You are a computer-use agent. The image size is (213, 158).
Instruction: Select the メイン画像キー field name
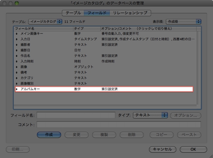(x=32, y=34)
